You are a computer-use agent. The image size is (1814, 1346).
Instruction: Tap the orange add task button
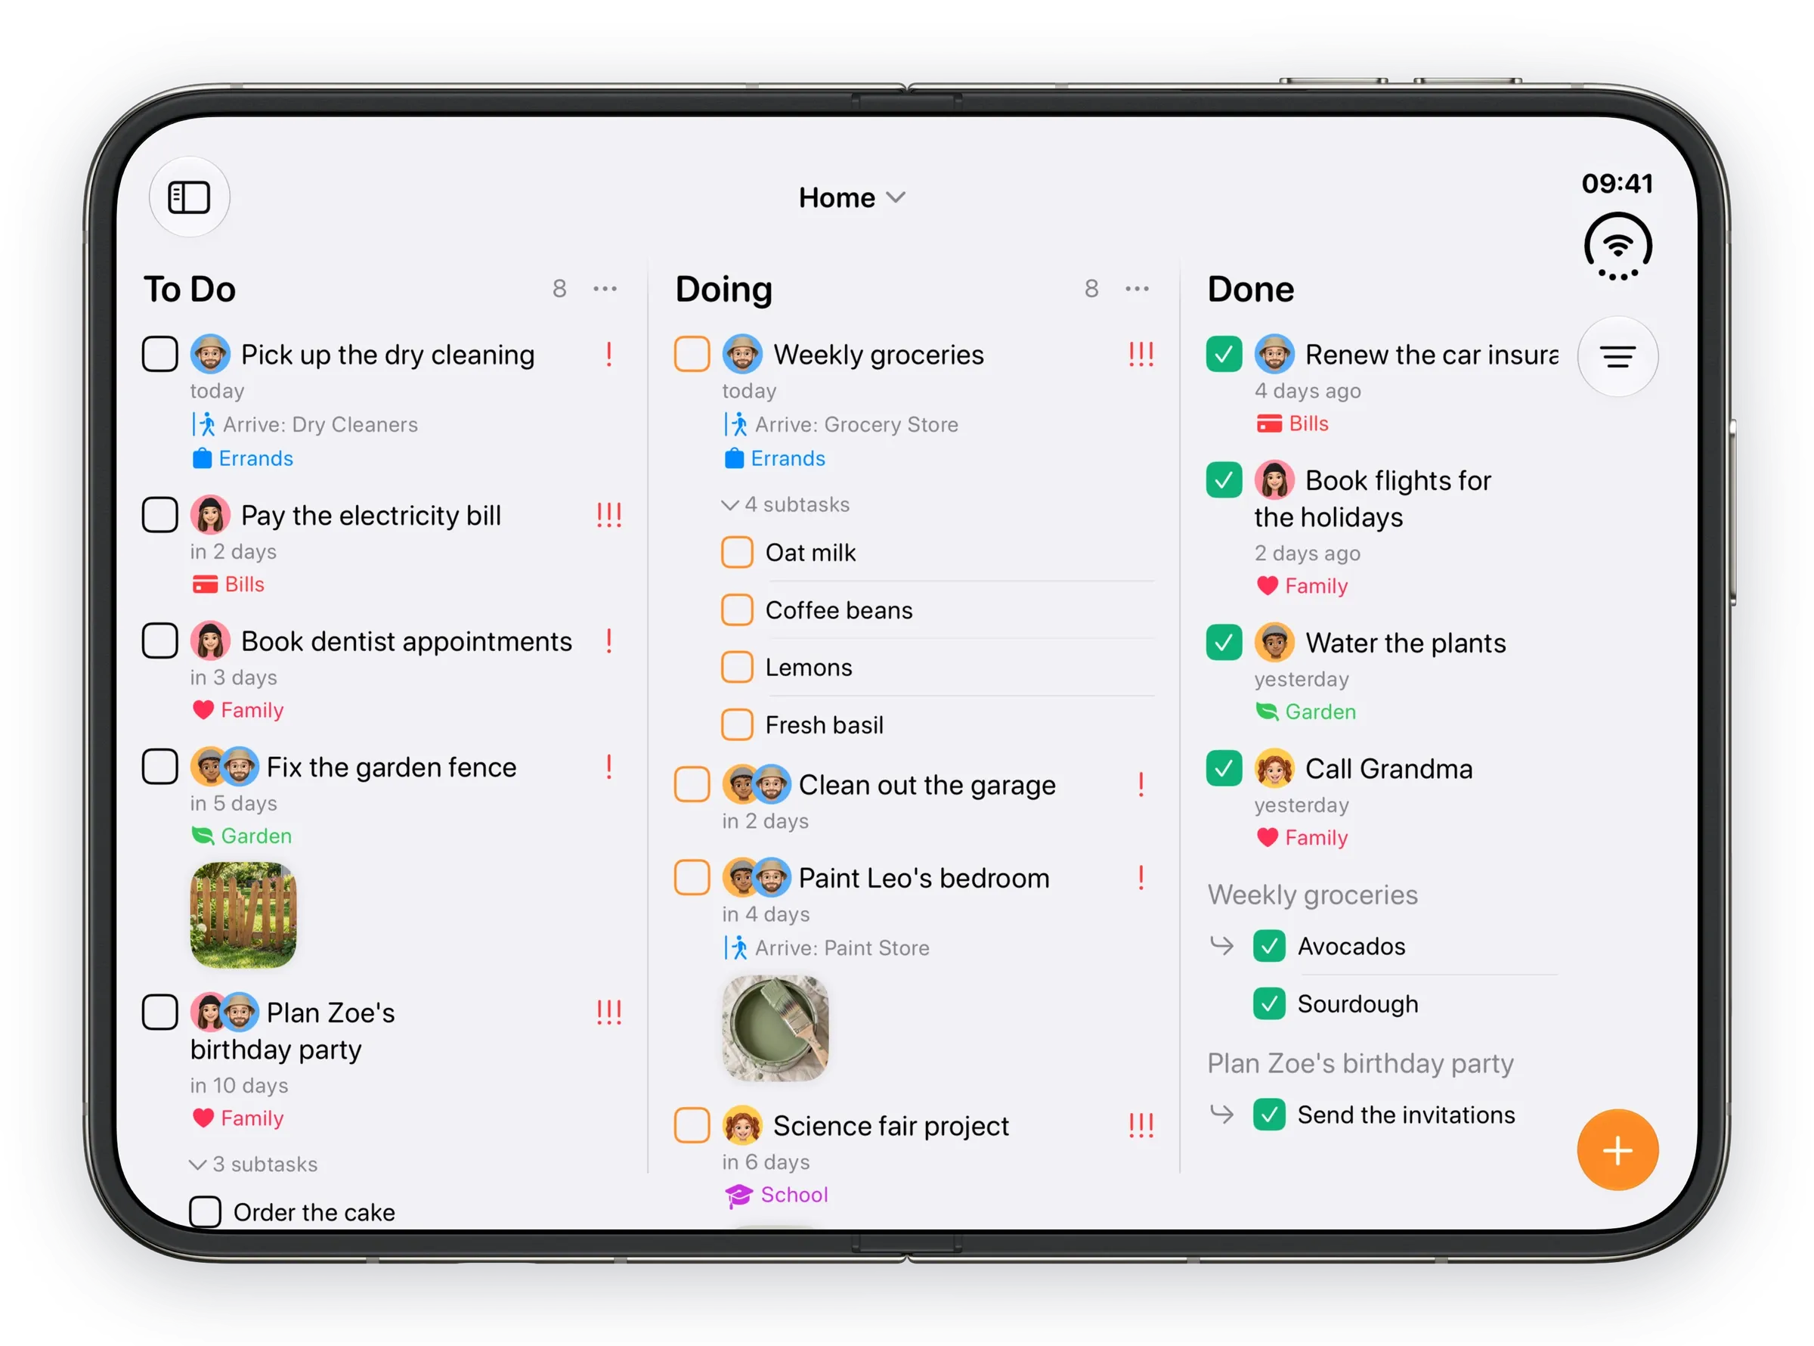[1617, 1149]
